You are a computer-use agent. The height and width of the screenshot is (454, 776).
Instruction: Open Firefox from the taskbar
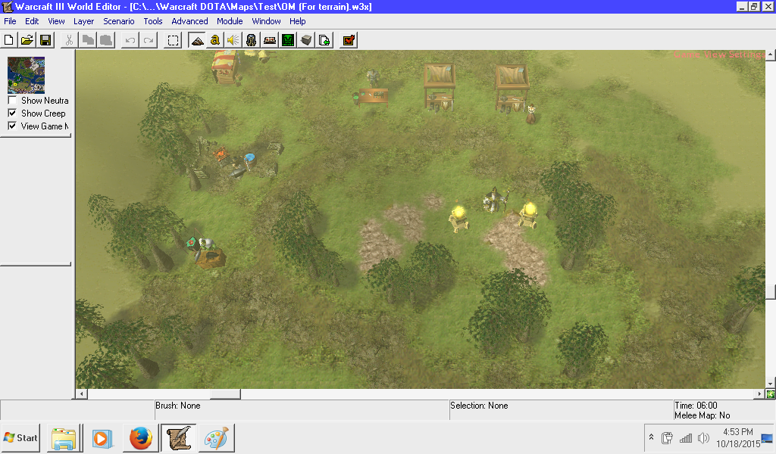140,438
